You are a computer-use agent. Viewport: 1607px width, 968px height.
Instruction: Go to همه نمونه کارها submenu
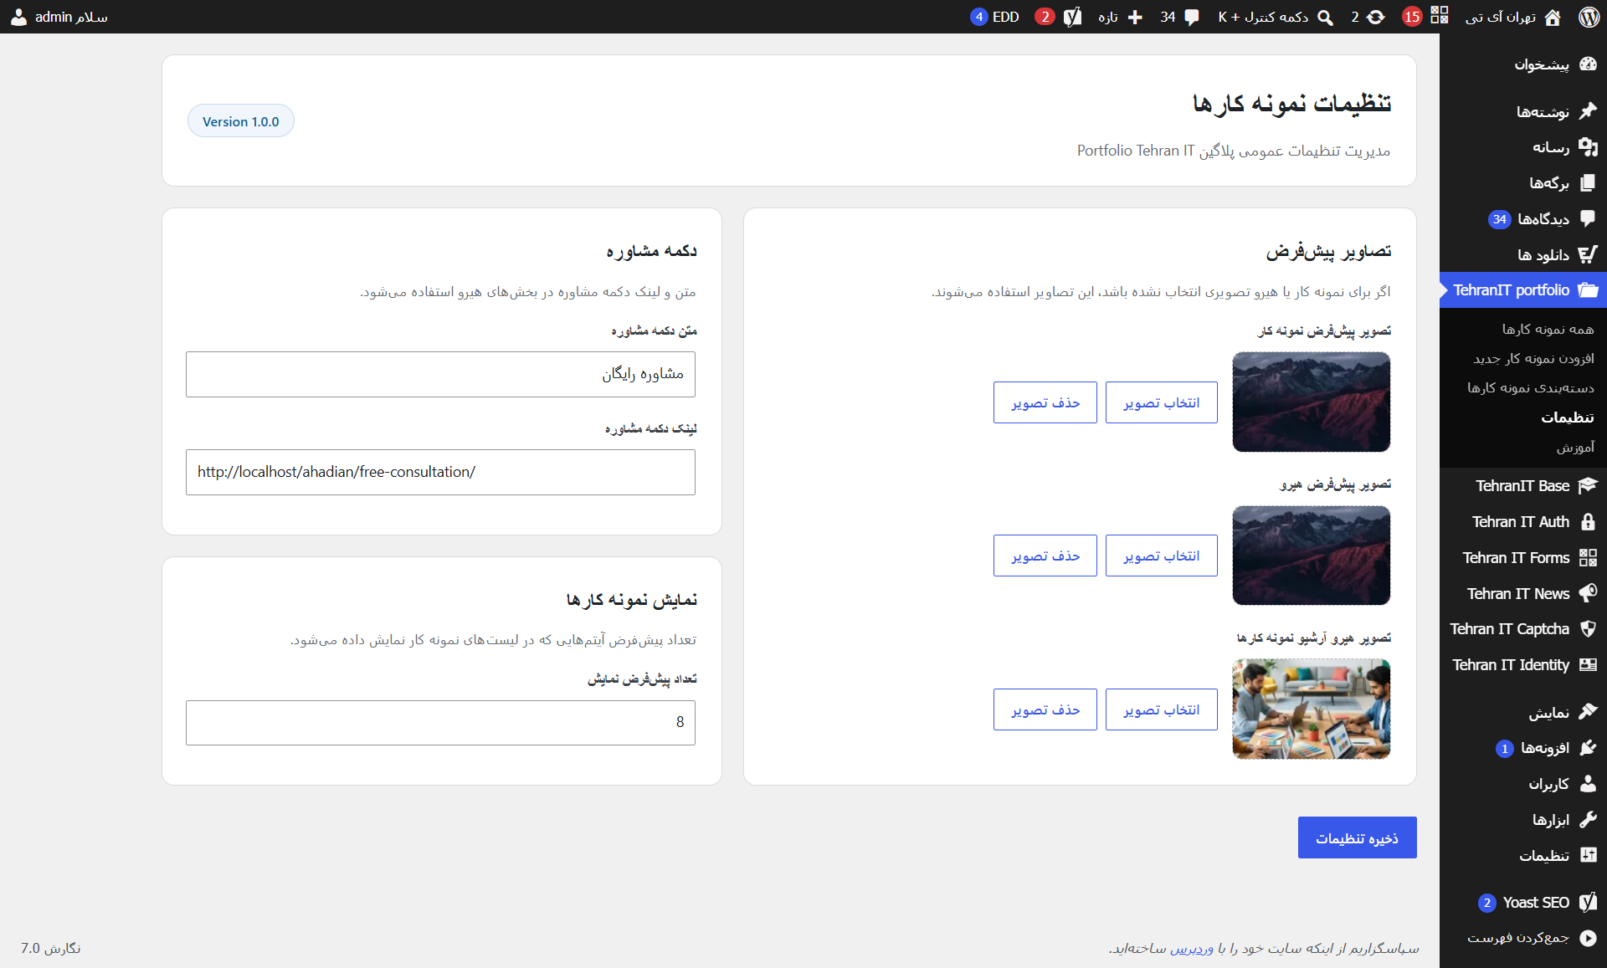click(1548, 329)
